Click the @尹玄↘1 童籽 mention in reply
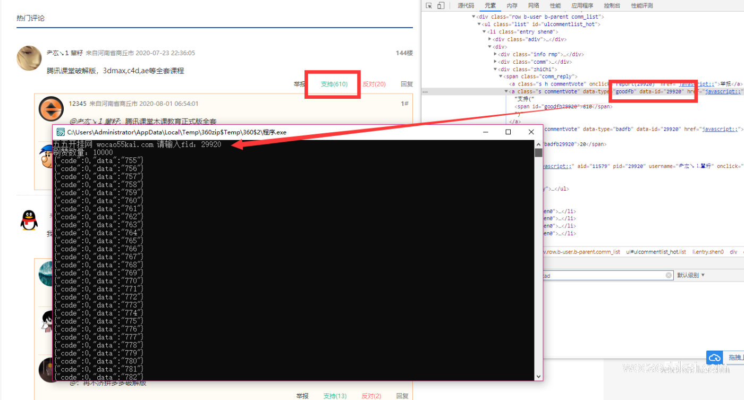 coord(94,122)
